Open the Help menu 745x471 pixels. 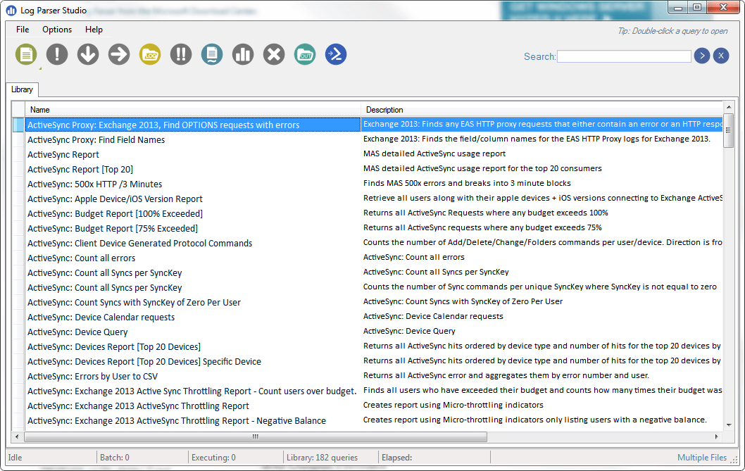click(x=94, y=30)
